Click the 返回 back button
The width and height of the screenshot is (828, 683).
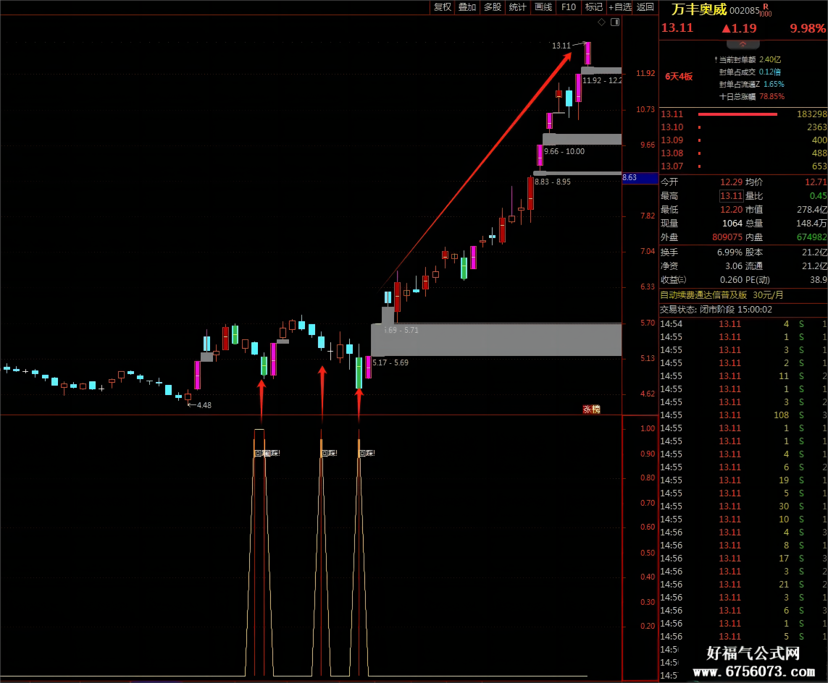click(x=645, y=7)
